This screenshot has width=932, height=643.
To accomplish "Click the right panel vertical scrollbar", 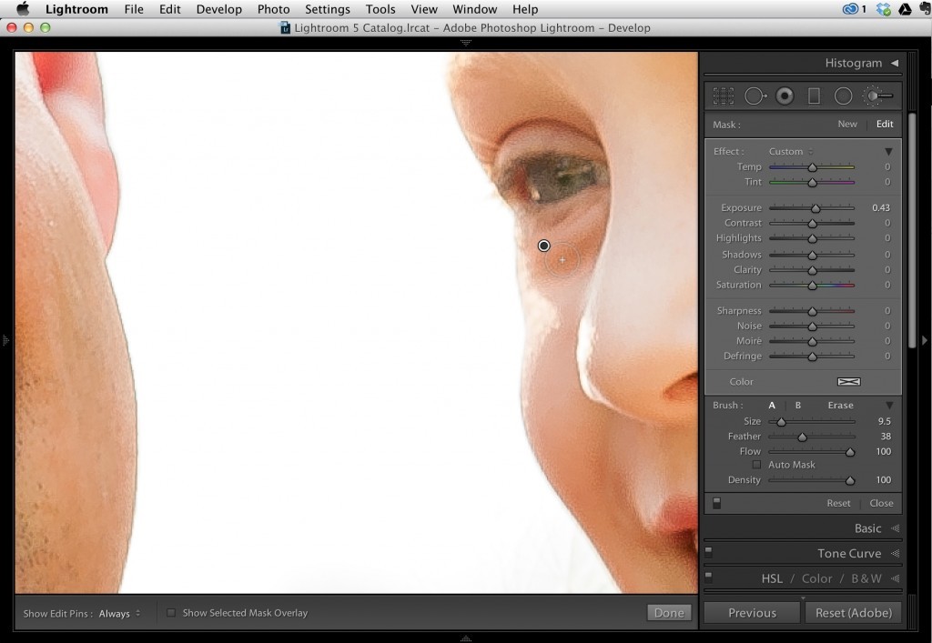I will (x=912, y=232).
